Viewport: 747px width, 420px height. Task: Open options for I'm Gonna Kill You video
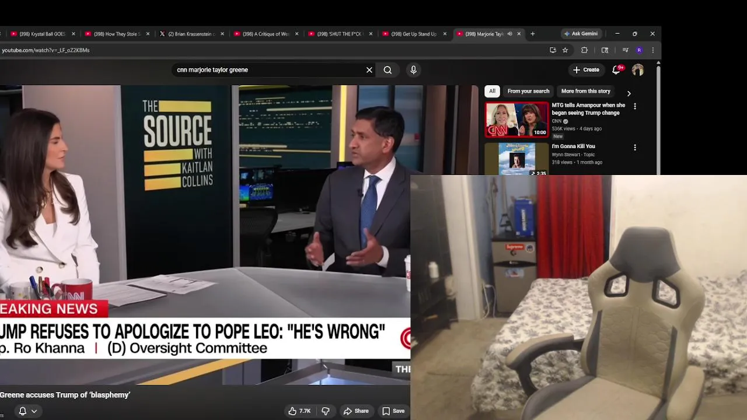pos(635,148)
